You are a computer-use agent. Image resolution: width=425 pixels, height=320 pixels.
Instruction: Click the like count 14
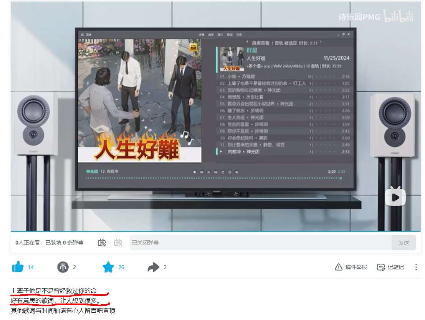tap(31, 267)
